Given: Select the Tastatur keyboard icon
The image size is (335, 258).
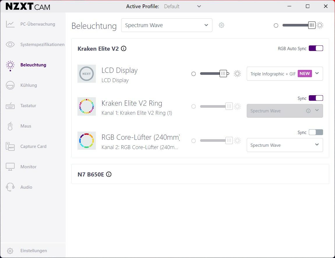Looking at the screenshot, I should point(10,106).
